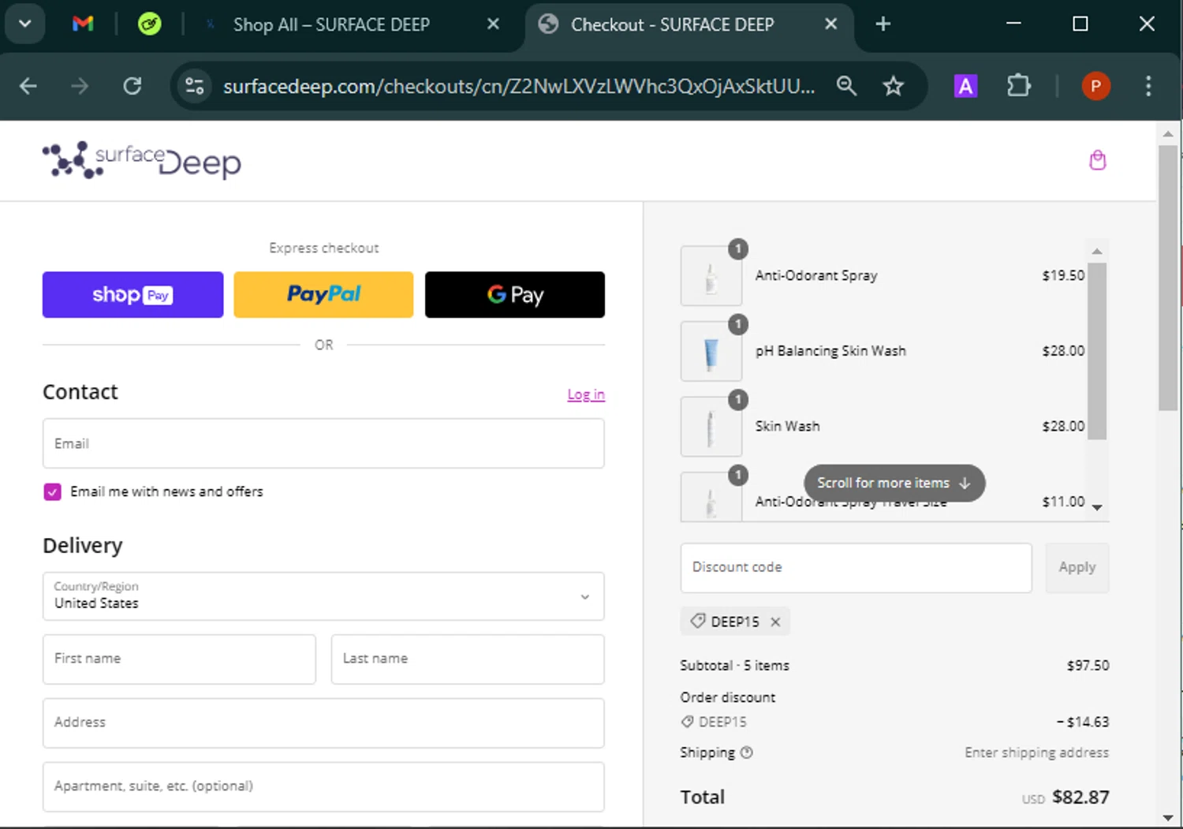
Task: Click page scrollbar down arrow
Action: coord(1168,818)
